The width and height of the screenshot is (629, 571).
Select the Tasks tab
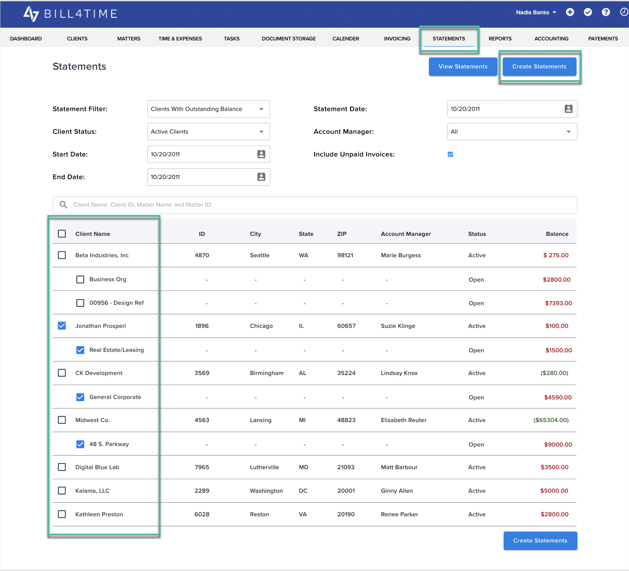pos(232,39)
